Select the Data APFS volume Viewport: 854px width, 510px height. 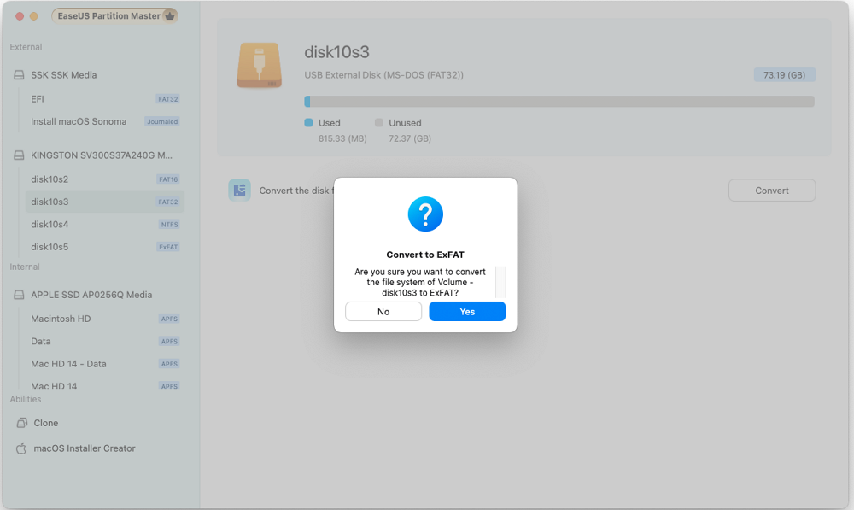104,341
